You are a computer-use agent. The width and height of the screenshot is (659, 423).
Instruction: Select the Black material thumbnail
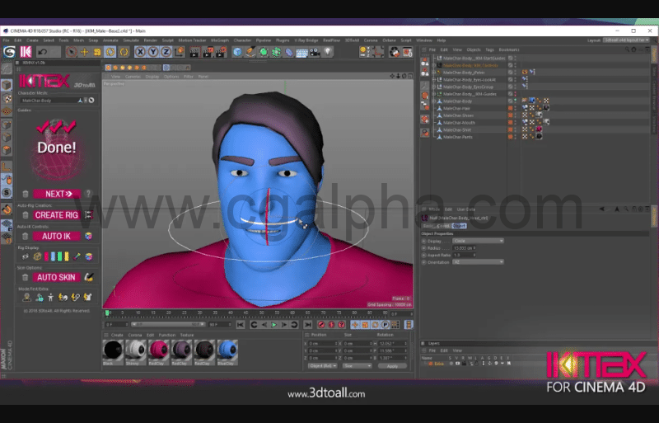point(113,352)
